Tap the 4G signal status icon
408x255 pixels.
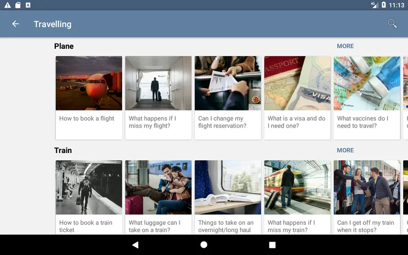pos(375,5)
